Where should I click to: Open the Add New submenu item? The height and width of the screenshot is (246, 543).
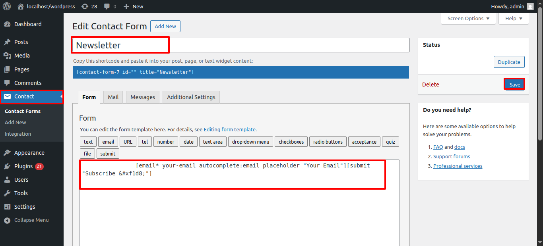click(x=16, y=123)
